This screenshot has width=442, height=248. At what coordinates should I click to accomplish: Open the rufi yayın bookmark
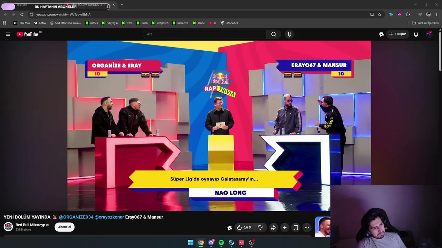(110, 23)
